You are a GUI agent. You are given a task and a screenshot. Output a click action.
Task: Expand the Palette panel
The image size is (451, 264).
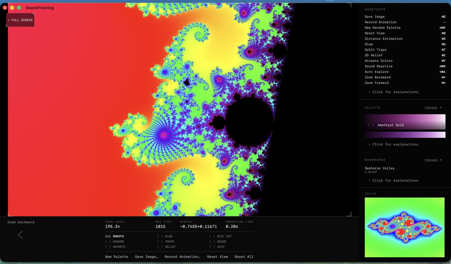(x=433, y=108)
